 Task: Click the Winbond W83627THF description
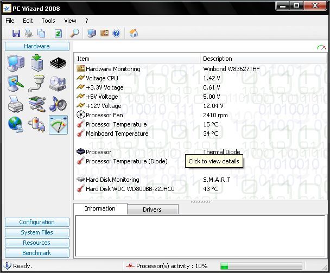231,69
